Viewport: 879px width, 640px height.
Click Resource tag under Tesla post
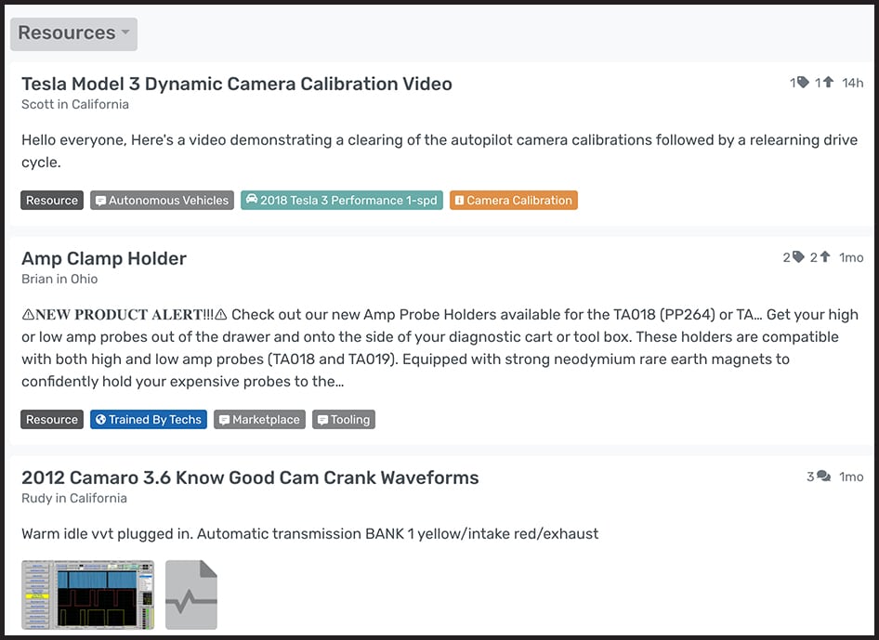tap(52, 200)
